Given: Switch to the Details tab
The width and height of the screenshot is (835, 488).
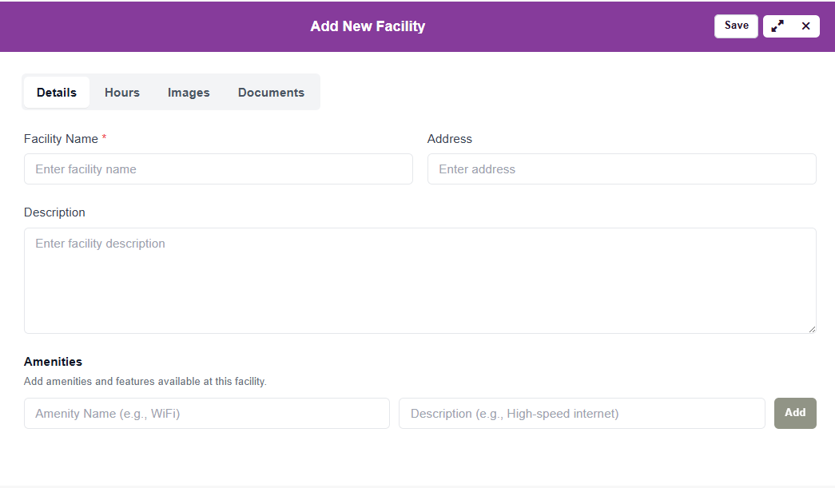Looking at the screenshot, I should tap(57, 93).
